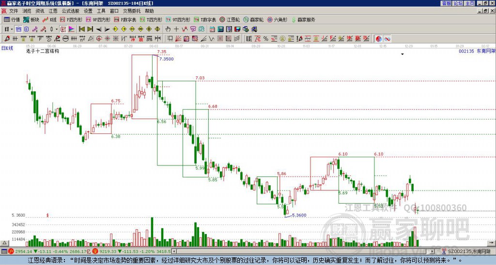Jump to first bar icon
The height and width of the screenshot is (265, 496).
pos(81,29)
